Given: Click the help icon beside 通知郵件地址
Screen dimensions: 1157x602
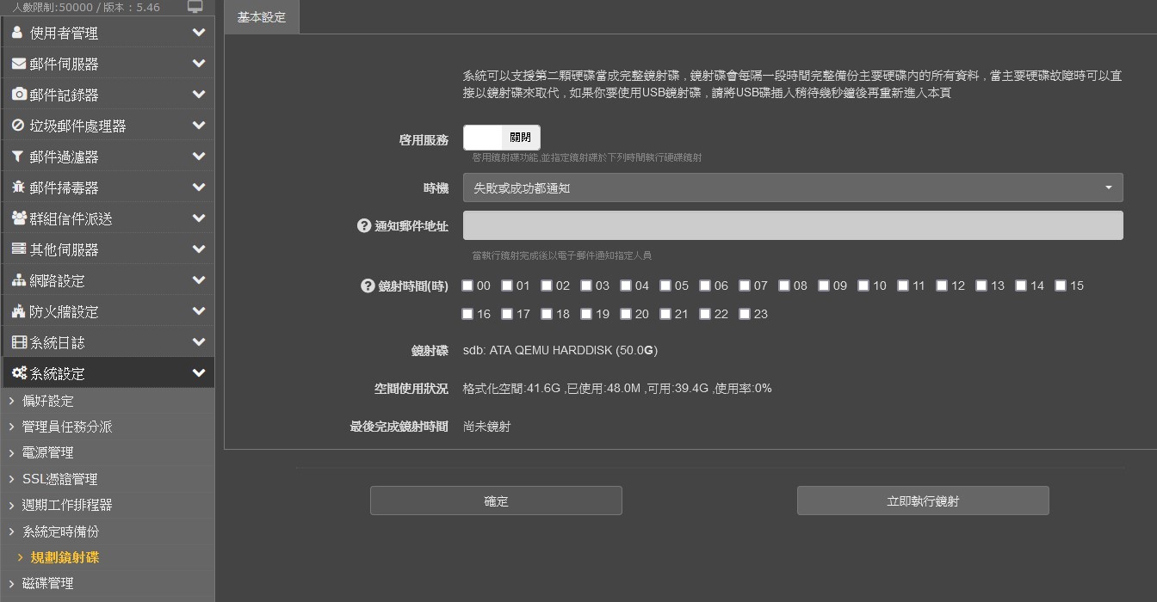Looking at the screenshot, I should click(x=364, y=225).
